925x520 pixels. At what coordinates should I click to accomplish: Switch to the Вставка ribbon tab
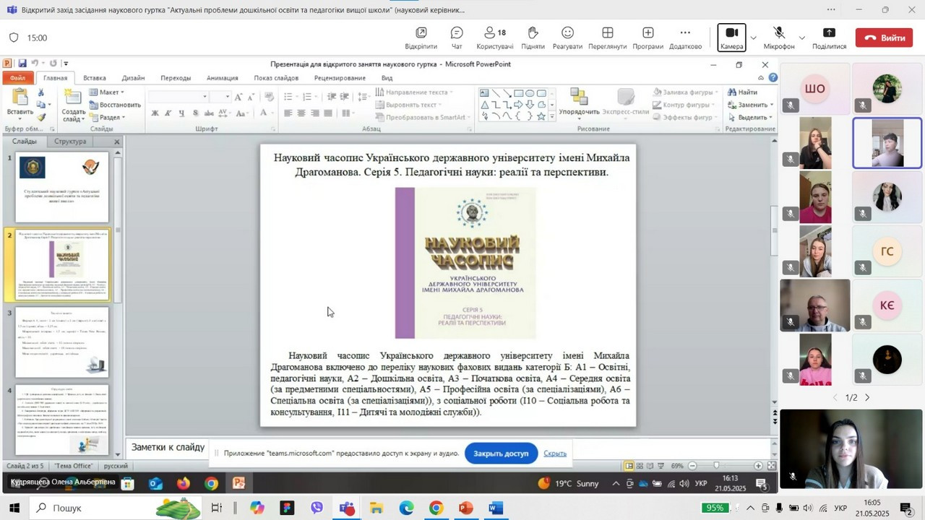pos(94,78)
